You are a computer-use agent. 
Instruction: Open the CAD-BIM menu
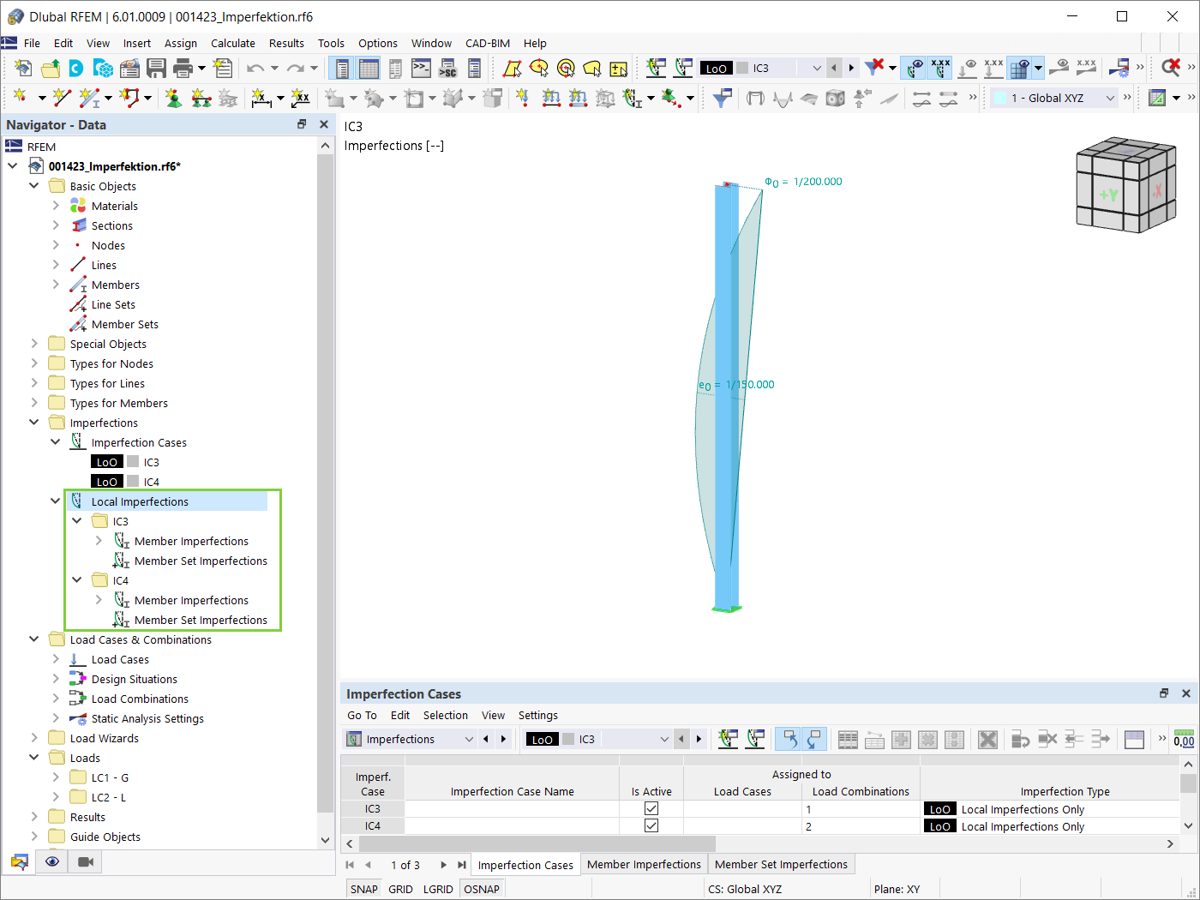point(488,43)
